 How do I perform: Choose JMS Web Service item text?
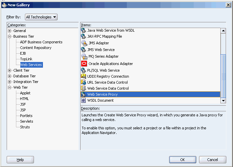[x=101, y=50]
